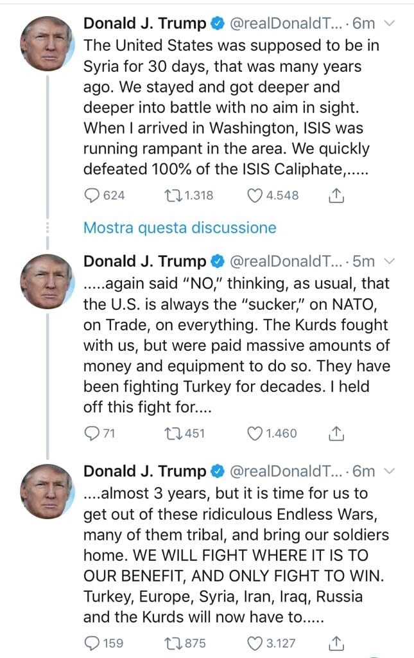Tap the profile picture on the second tweet

(47, 281)
